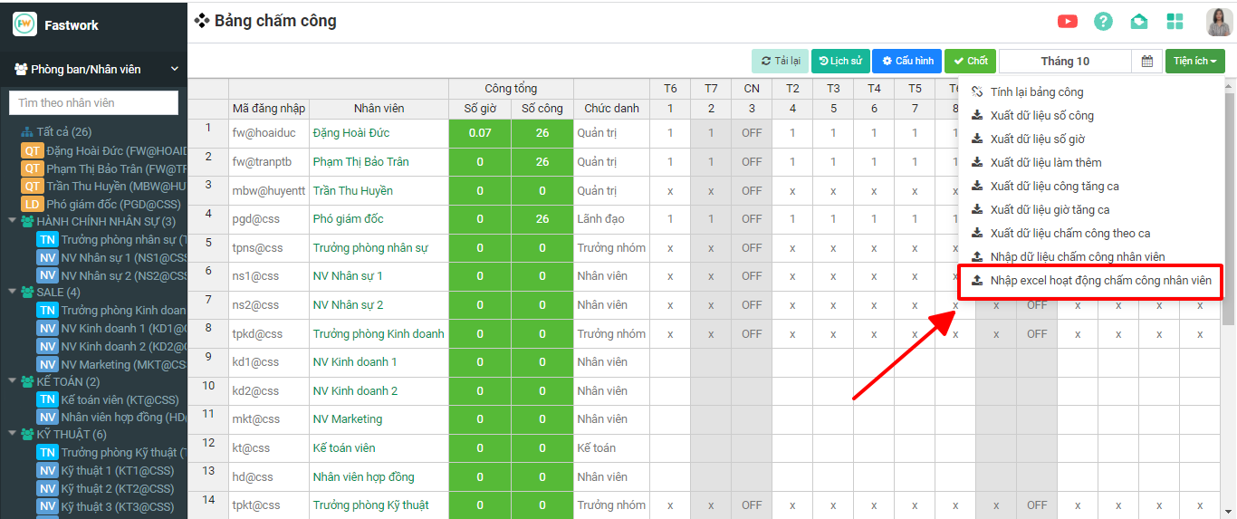
Task: Click the Tất cả organization tree icon
Action: point(26,132)
